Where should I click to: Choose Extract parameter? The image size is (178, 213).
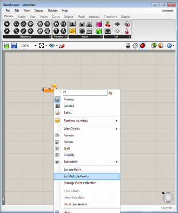[x=87, y=204]
